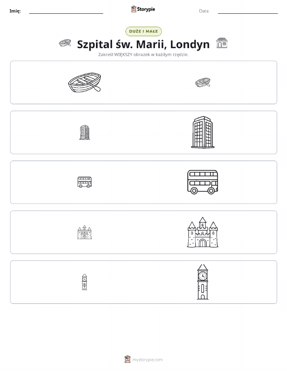287x371 pixels.
Task: Pick the small skyscraper building
Action: point(85,132)
